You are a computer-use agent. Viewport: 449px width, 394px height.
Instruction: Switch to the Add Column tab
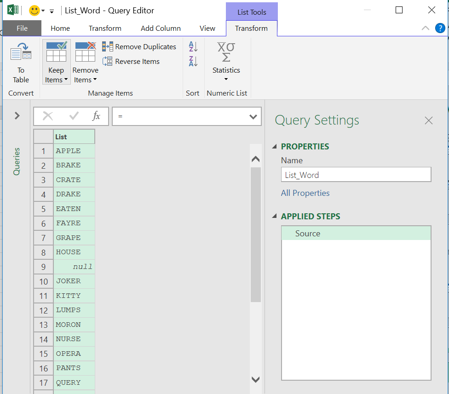pyautogui.click(x=161, y=29)
